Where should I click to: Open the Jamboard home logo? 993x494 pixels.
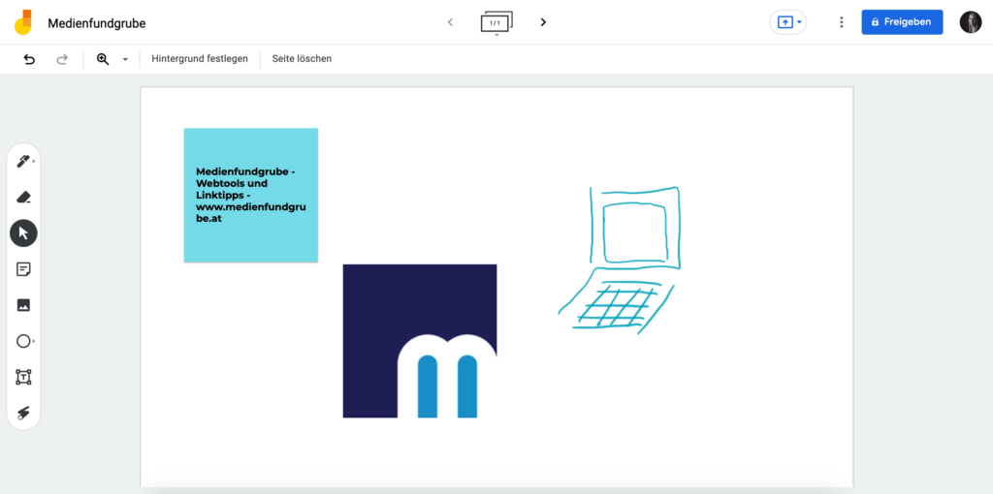pos(23,23)
